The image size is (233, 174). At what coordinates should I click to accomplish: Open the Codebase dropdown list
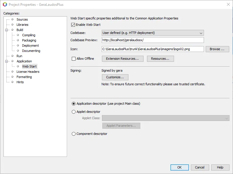153,33
